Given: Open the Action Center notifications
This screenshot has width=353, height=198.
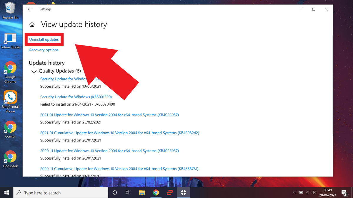Looking at the screenshot, I should (344, 192).
